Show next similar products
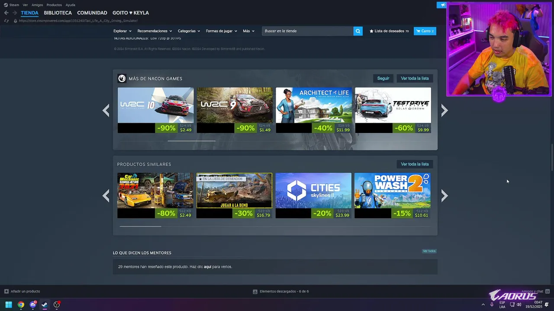This screenshot has width=554, height=311. tap(444, 196)
